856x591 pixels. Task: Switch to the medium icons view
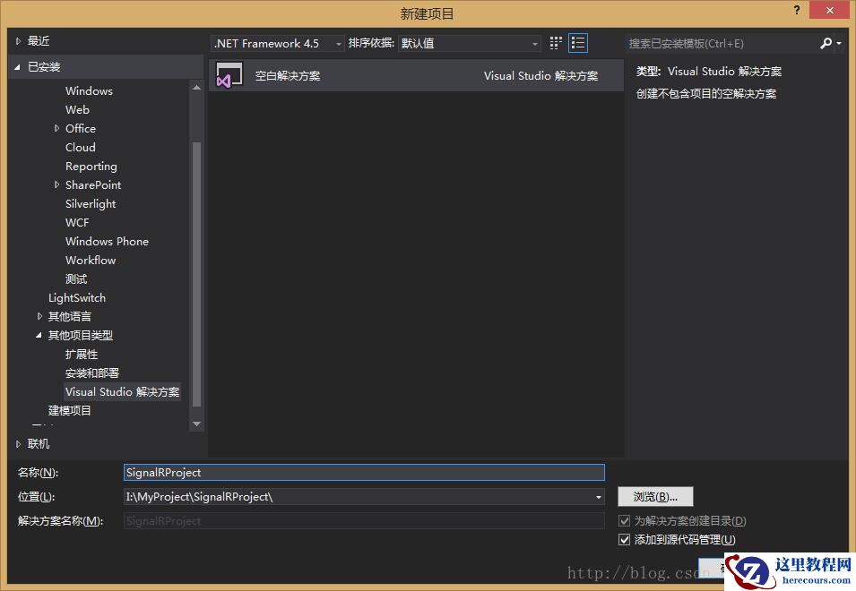(x=555, y=42)
